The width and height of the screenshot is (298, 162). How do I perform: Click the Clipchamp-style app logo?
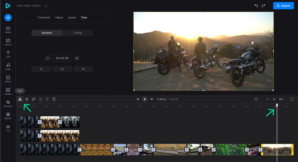click(x=8, y=6)
